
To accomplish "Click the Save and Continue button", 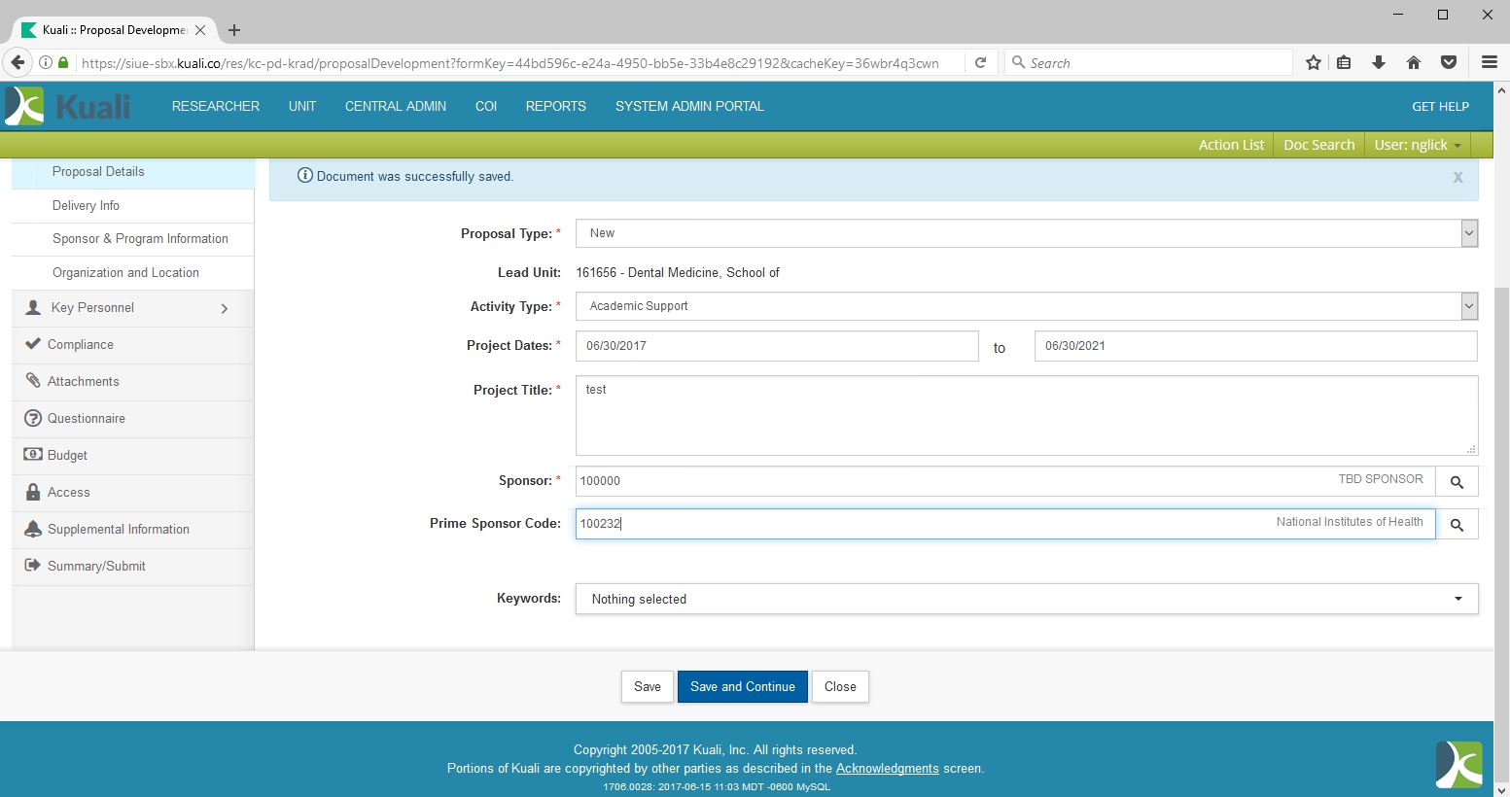I will [742, 686].
